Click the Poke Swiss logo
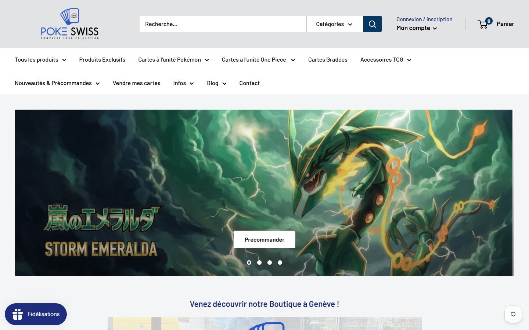Image resolution: width=529 pixels, height=330 pixels. [x=70, y=24]
